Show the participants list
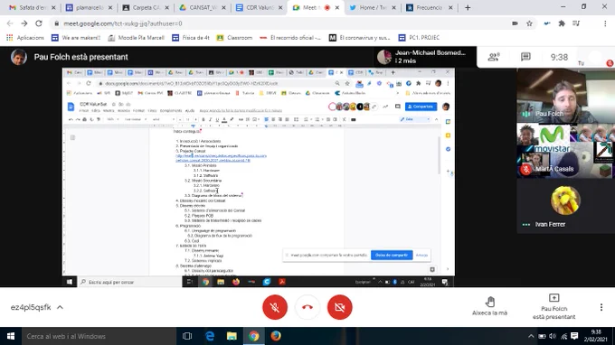Viewport: 615px width, 345px height. pyautogui.click(x=494, y=57)
